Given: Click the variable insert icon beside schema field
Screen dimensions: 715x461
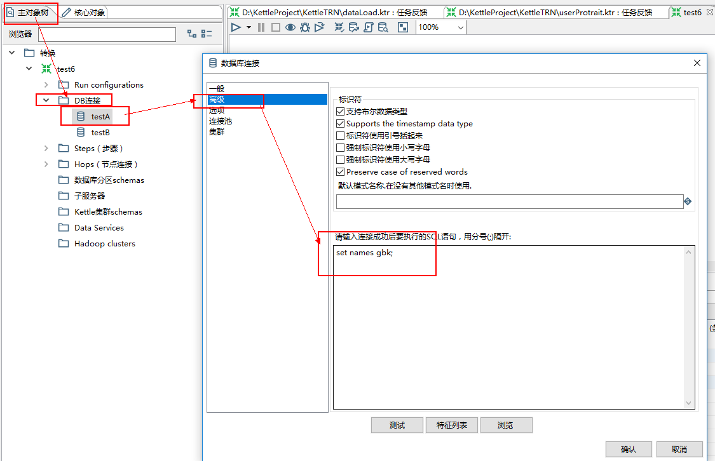Looking at the screenshot, I should click(688, 201).
